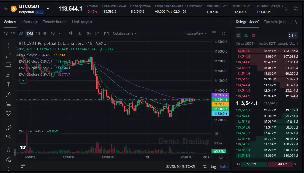304x173 pixels.
Task: Show both bids and asks view
Action: 238,35
